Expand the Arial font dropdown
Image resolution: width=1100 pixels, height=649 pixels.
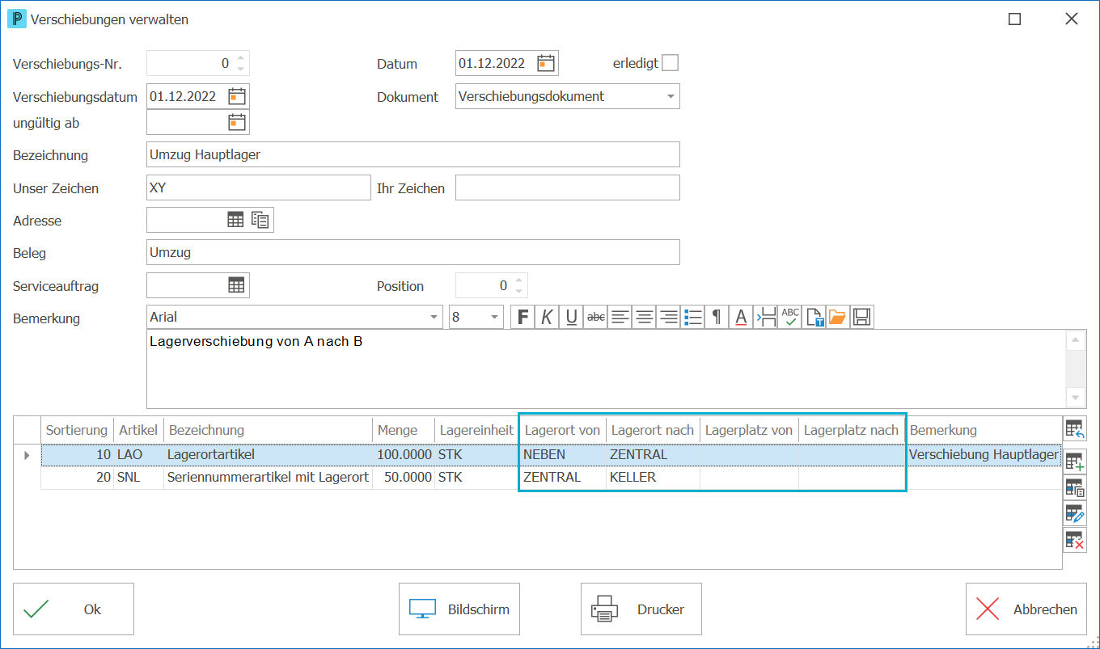434,318
